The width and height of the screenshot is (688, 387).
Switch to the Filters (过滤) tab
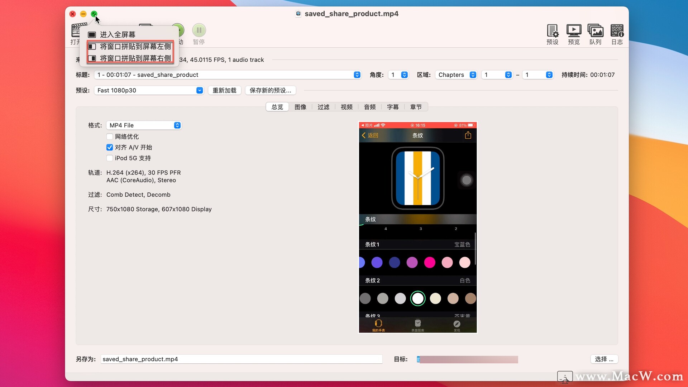323,107
